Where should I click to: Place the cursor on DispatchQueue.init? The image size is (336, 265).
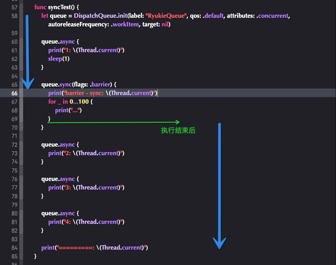[101, 16]
